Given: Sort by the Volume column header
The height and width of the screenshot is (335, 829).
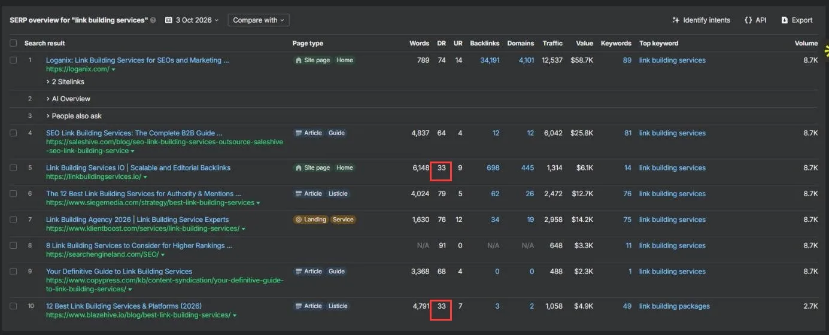Looking at the screenshot, I should coord(806,43).
